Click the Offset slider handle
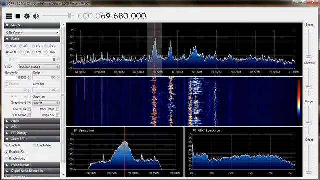 click(309, 172)
